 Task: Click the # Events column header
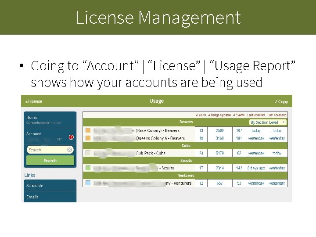pyautogui.click(x=239, y=115)
